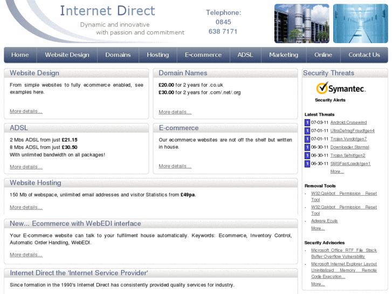This screenshot has height=294, width=392.
Task: Click the ADSL section heading
Action: 19,128
